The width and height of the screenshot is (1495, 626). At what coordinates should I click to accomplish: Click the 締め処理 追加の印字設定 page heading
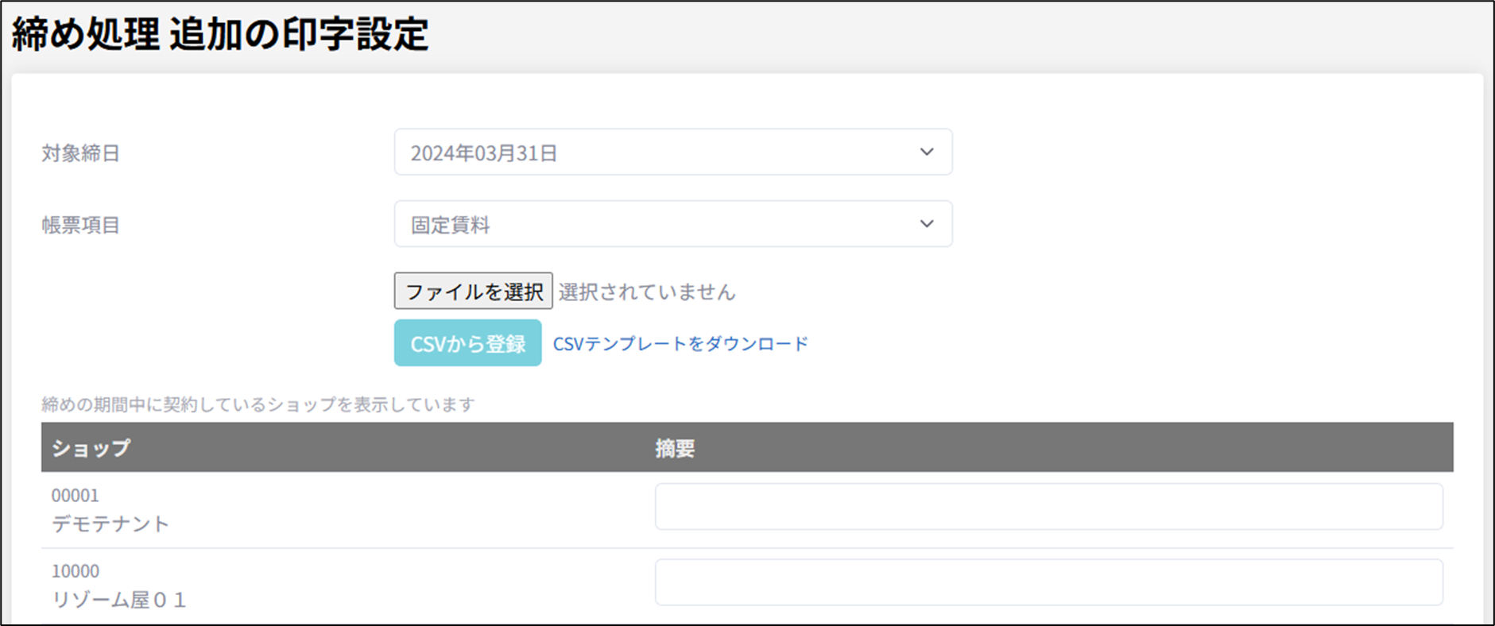(220, 35)
